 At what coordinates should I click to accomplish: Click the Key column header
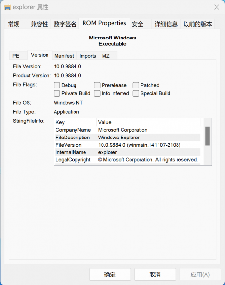pyautogui.click(x=75, y=122)
